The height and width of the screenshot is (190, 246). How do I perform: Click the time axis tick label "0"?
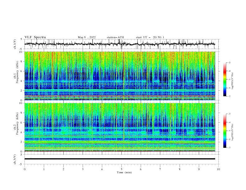pos(25,169)
